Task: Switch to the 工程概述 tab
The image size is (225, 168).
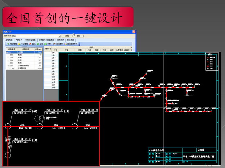Action: click(x=9, y=40)
